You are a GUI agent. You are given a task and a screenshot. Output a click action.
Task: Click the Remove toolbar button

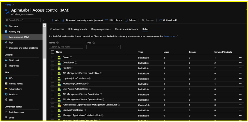tap(148, 20)
